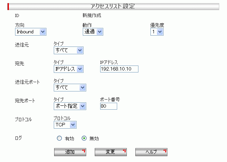Open the プロトコル TCP dropdown
The width and height of the screenshot is (227, 162).
coord(65,125)
